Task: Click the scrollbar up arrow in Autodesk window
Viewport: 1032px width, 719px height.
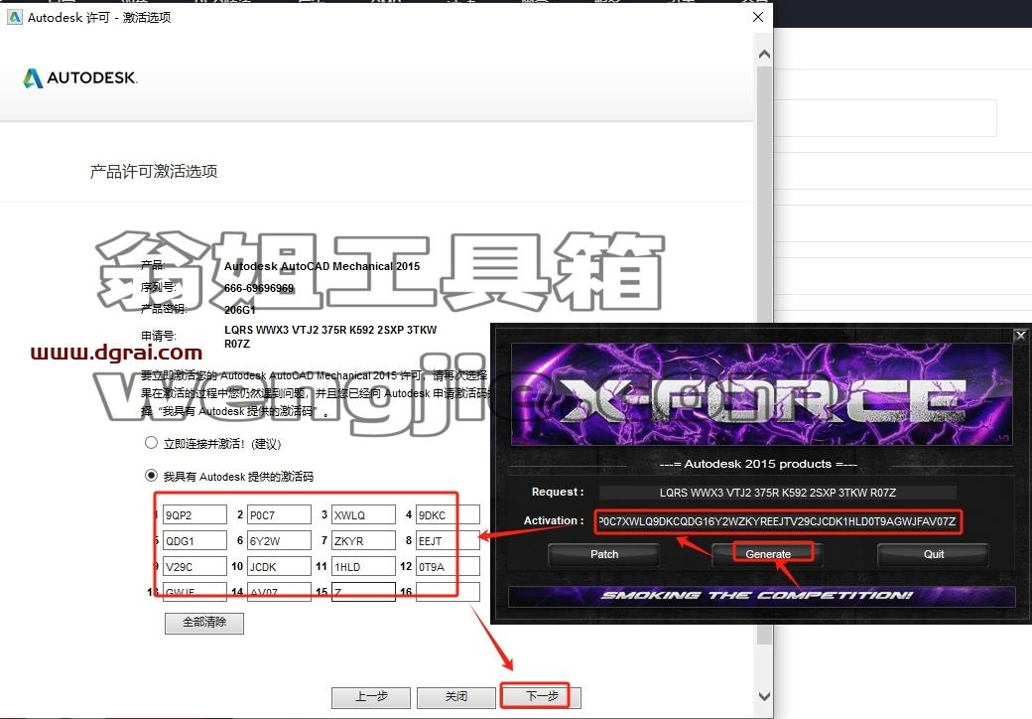Action: point(764,55)
